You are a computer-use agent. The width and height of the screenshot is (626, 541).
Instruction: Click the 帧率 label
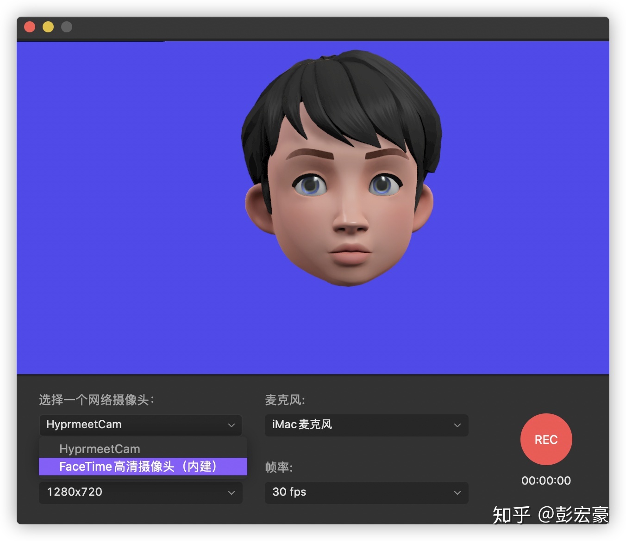tap(279, 467)
